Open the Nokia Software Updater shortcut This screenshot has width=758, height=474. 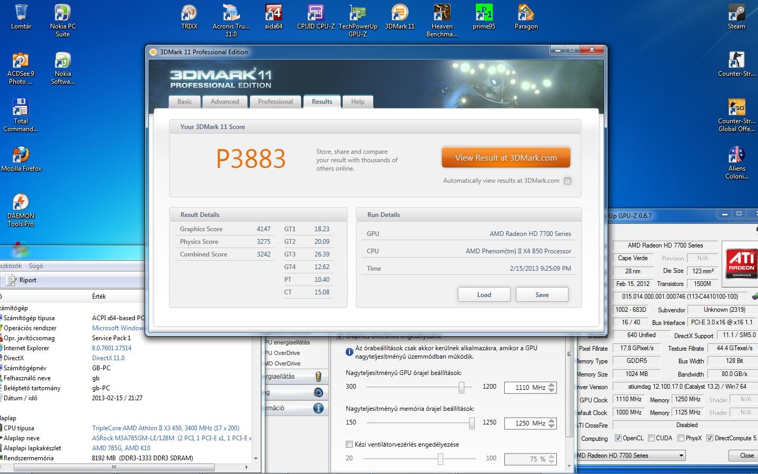point(63,67)
